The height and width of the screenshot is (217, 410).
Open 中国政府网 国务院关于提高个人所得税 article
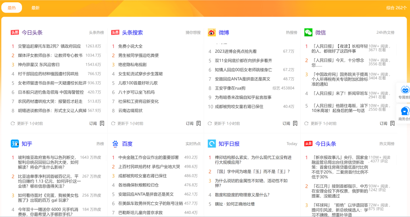point(339,79)
